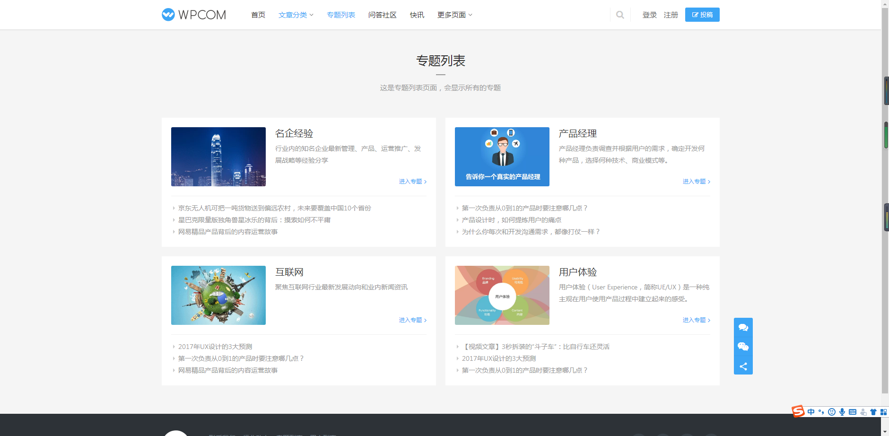This screenshot has width=889, height=436.
Task: Open the 名企经验 skyline thumbnail
Action: tap(218, 157)
